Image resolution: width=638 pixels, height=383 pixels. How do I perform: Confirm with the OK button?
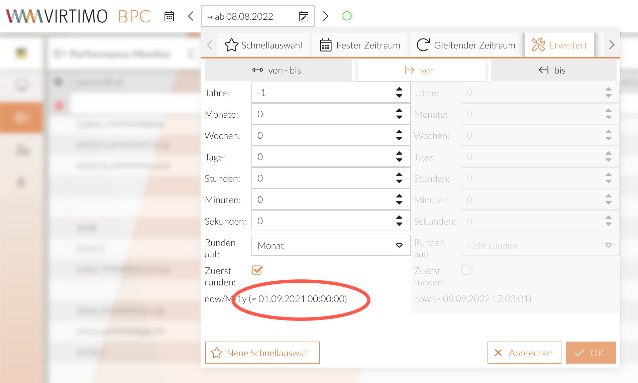590,353
